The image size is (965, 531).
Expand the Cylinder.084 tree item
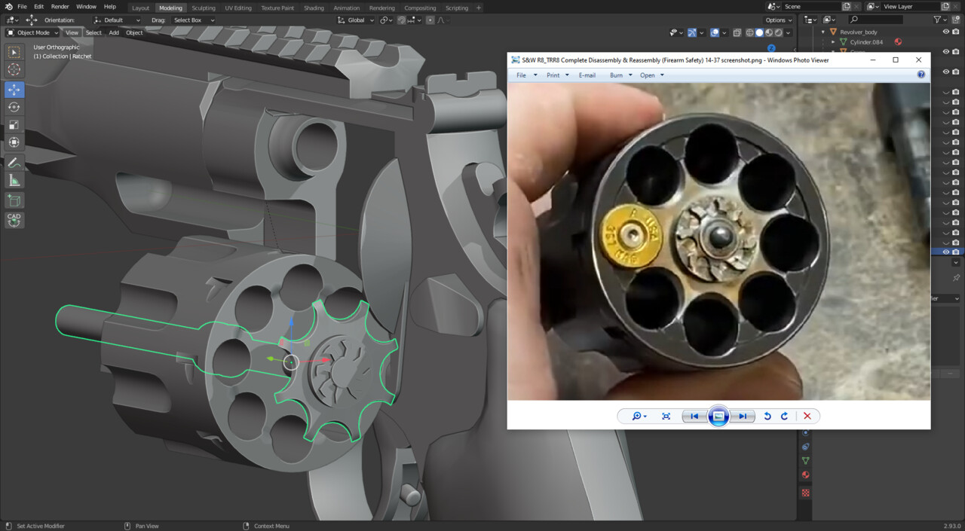click(833, 42)
